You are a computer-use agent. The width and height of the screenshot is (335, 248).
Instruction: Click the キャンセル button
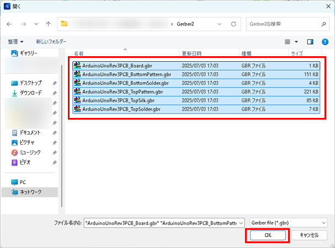pos(309,235)
